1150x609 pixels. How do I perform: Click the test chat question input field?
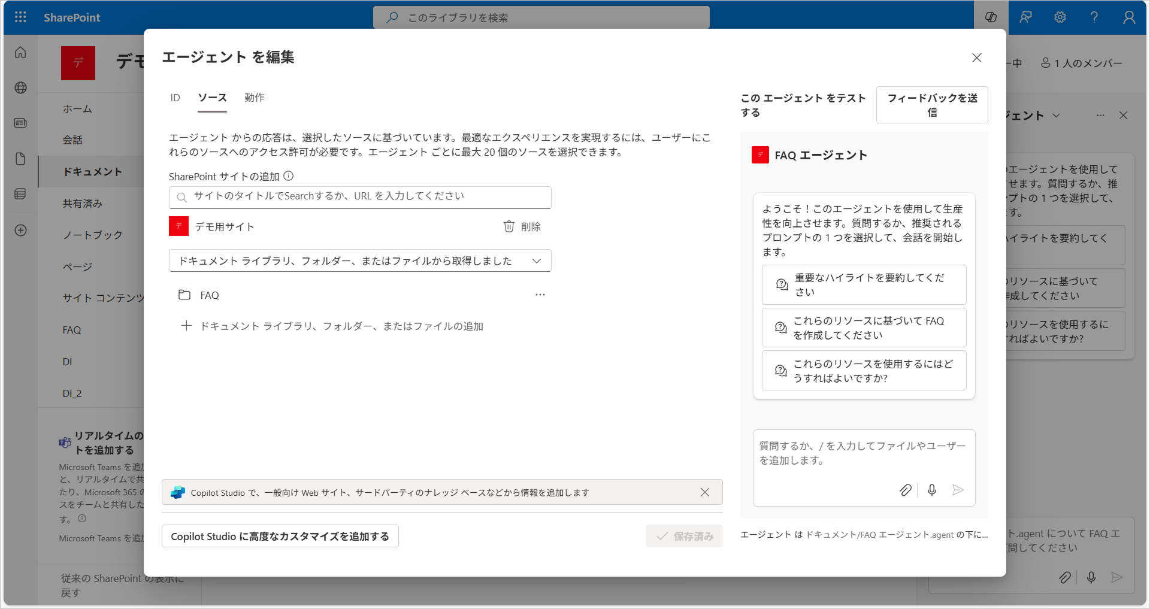(x=864, y=453)
